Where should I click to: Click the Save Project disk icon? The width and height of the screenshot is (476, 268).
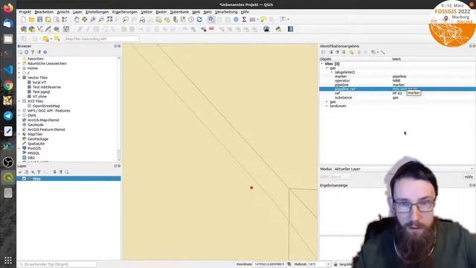(x=39, y=19)
